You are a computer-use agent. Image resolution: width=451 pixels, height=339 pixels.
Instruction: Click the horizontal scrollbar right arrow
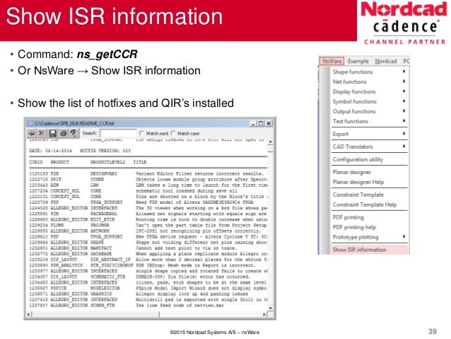pos(264,314)
